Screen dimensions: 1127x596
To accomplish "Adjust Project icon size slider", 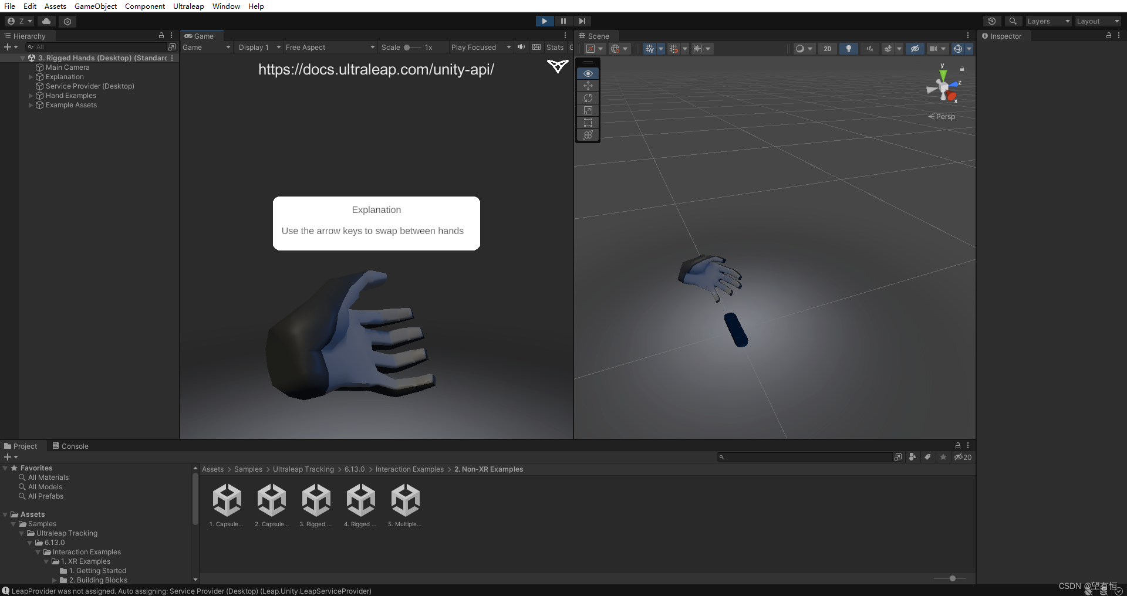I will tap(949, 578).
